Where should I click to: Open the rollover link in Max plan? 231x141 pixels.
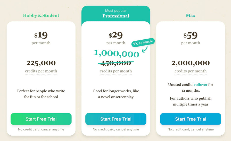coord(201,85)
